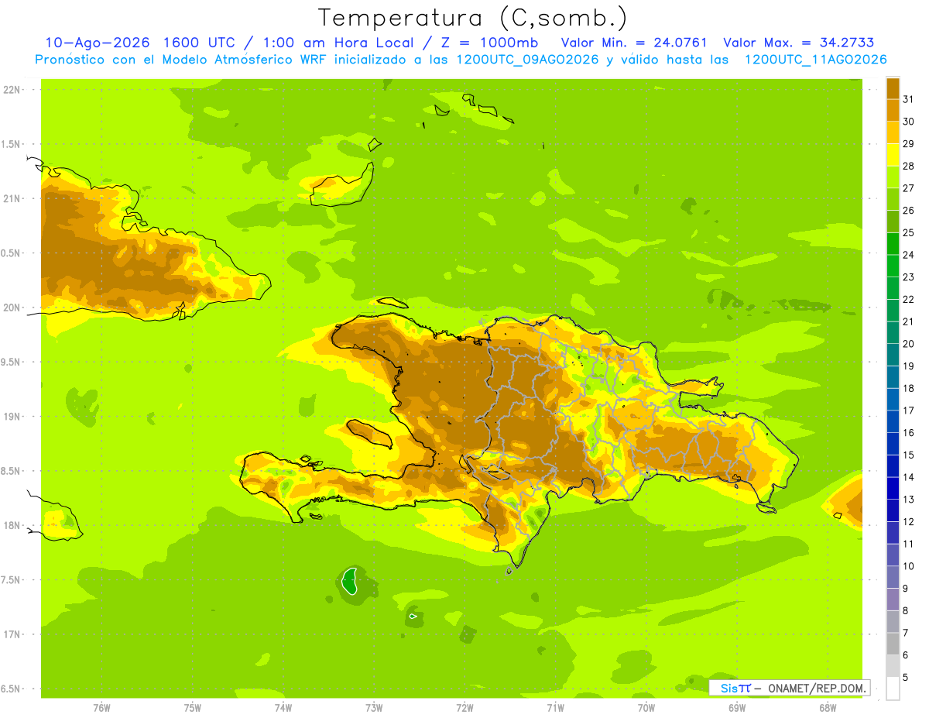Click the "22N" latitude label
This screenshot has height=718, width=929.
(12, 90)
